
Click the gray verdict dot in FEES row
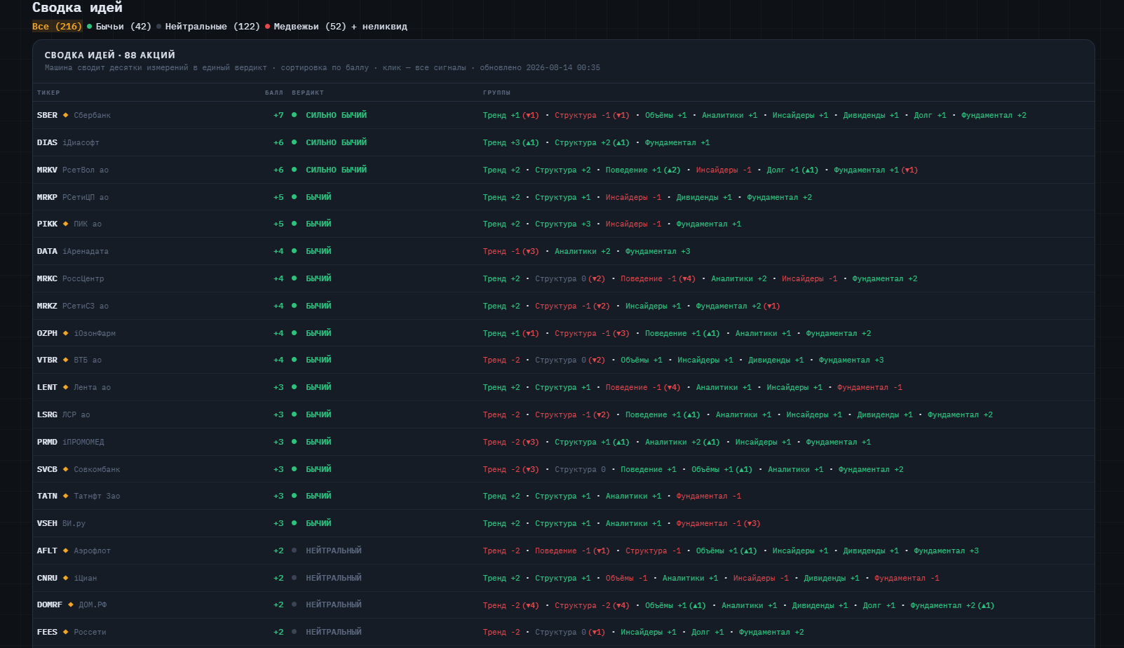coord(294,632)
